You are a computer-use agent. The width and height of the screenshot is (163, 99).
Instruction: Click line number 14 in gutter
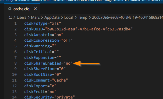[14, 97]
